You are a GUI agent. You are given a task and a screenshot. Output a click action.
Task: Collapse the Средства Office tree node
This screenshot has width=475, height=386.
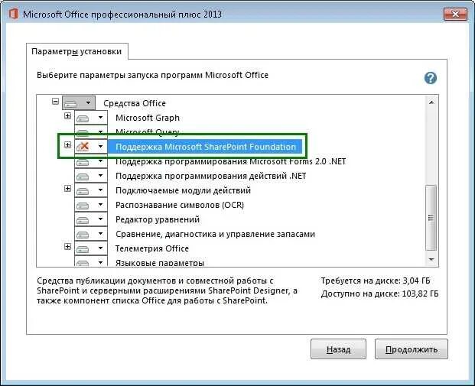coord(55,101)
